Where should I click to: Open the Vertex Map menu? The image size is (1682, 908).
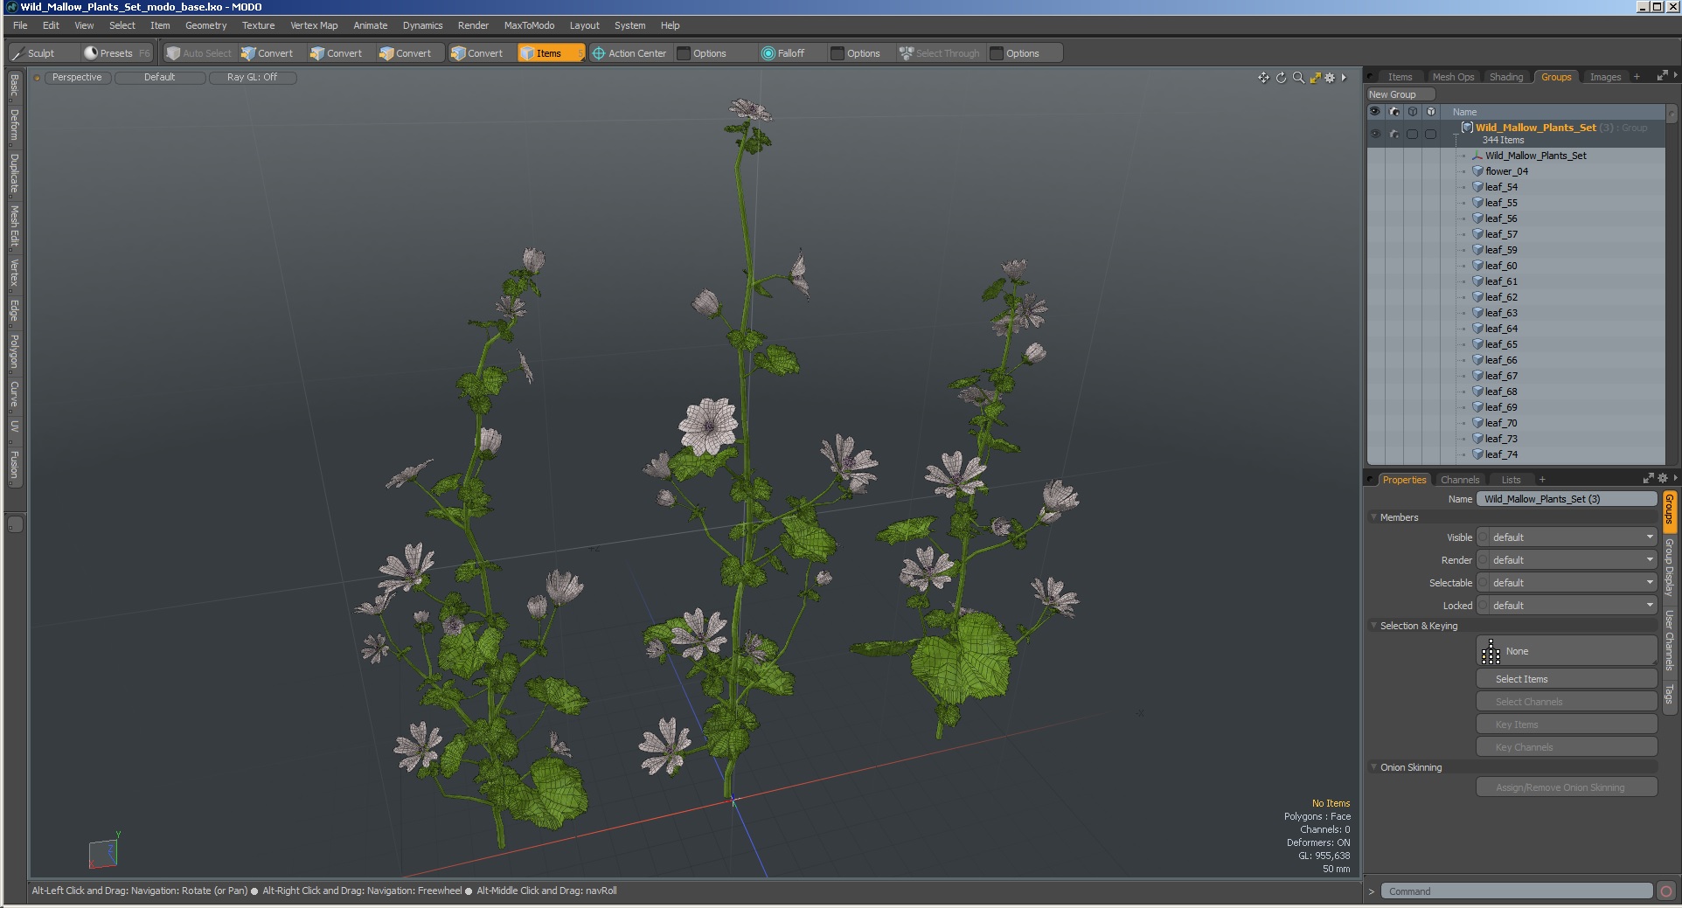point(314,25)
